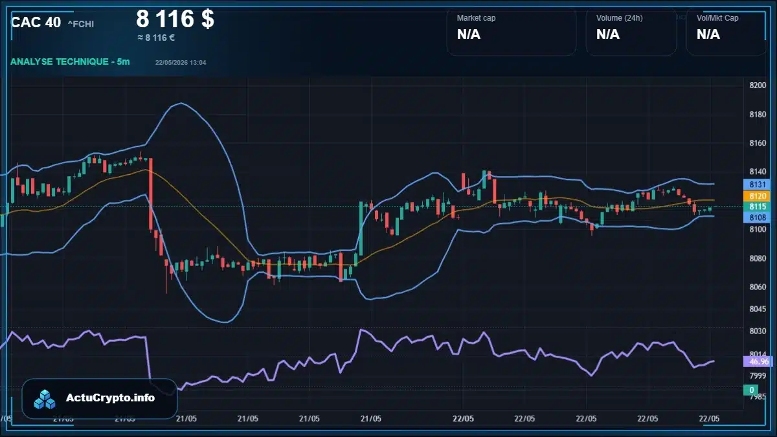Click the 8180 price axis label
This screenshot has height=437, width=777.
[758, 115]
